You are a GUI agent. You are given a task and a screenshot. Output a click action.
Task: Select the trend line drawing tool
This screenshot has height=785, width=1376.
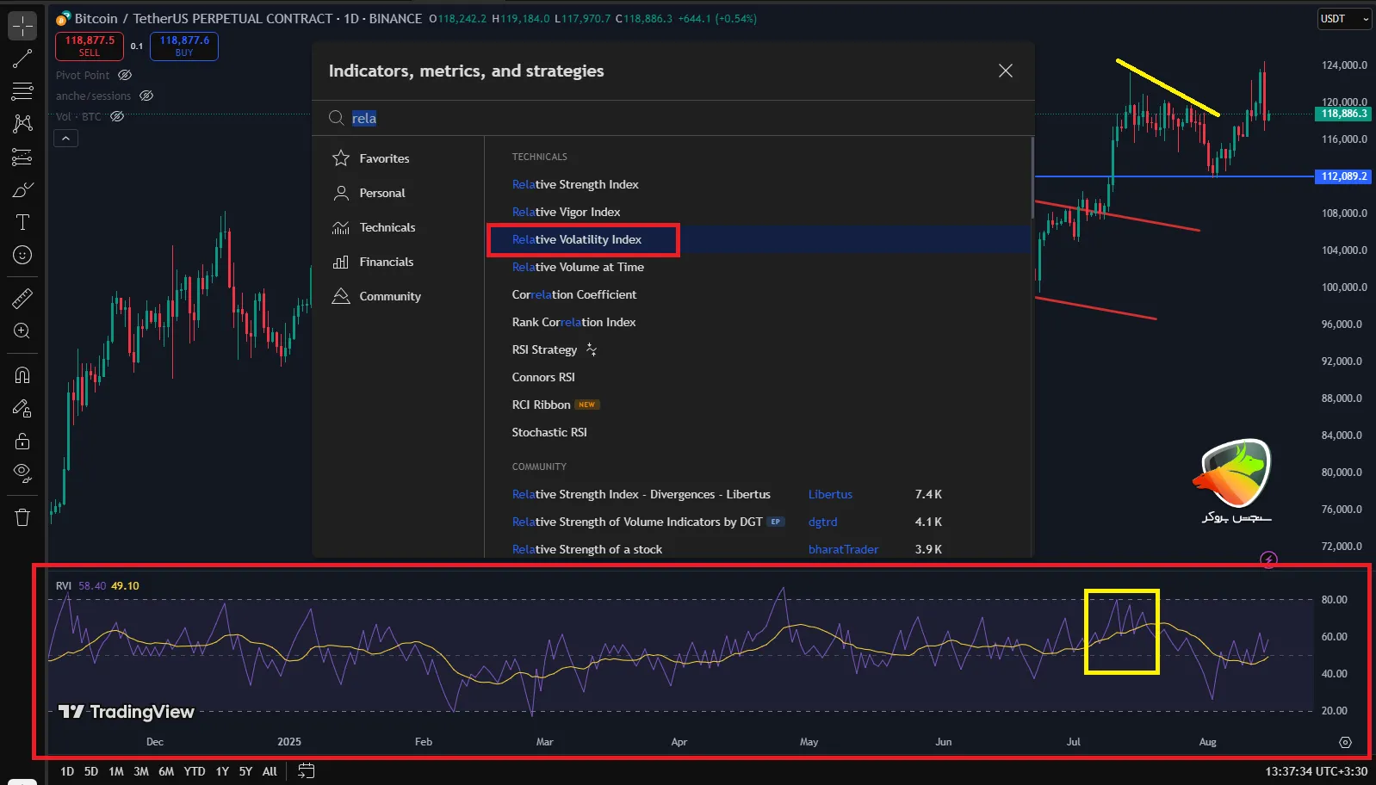(x=22, y=59)
